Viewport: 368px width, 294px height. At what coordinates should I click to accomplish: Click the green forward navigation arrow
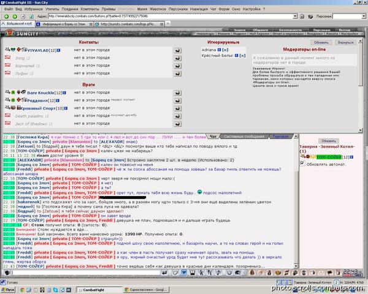tap(15, 17)
